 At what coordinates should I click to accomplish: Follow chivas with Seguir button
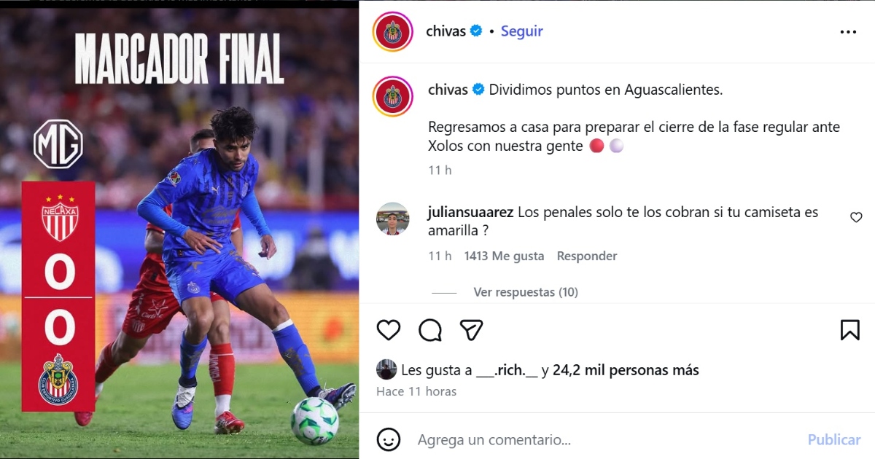pyautogui.click(x=521, y=31)
